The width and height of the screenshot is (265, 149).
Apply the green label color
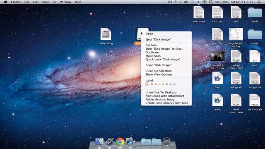coord(163,84)
